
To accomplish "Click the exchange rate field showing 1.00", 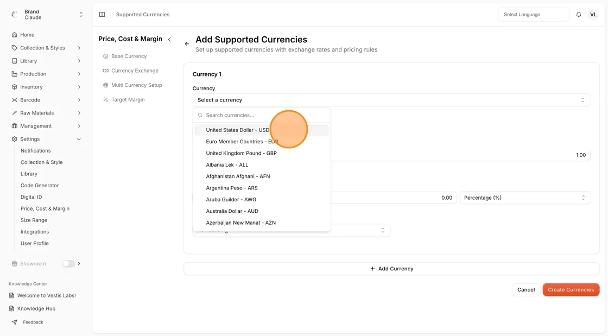I will 460,155.
